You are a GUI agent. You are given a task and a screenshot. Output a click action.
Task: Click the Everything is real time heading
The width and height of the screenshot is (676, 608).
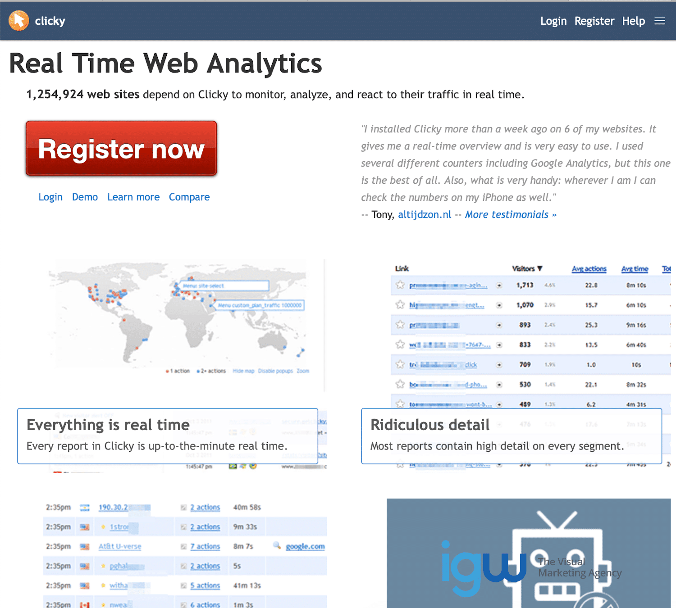pos(108,425)
